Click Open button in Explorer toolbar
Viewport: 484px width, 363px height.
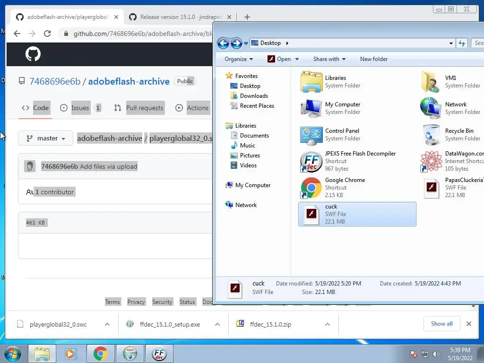pos(279,59)
